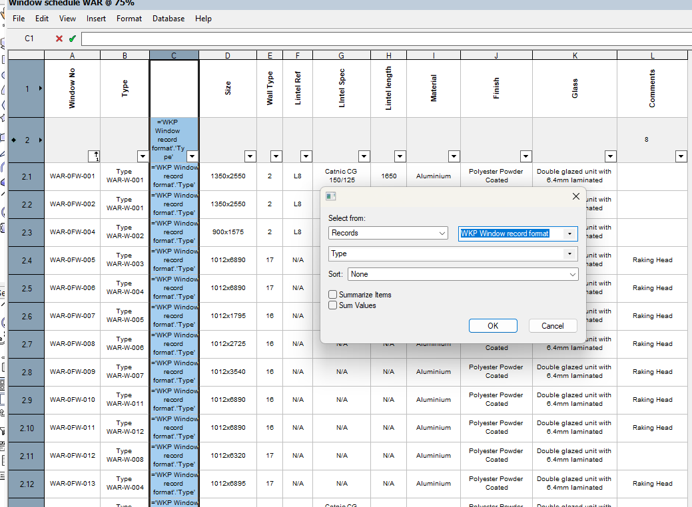Dismiss the dialog with Cancel
This screenshot has width=692, height=507.
553,325
